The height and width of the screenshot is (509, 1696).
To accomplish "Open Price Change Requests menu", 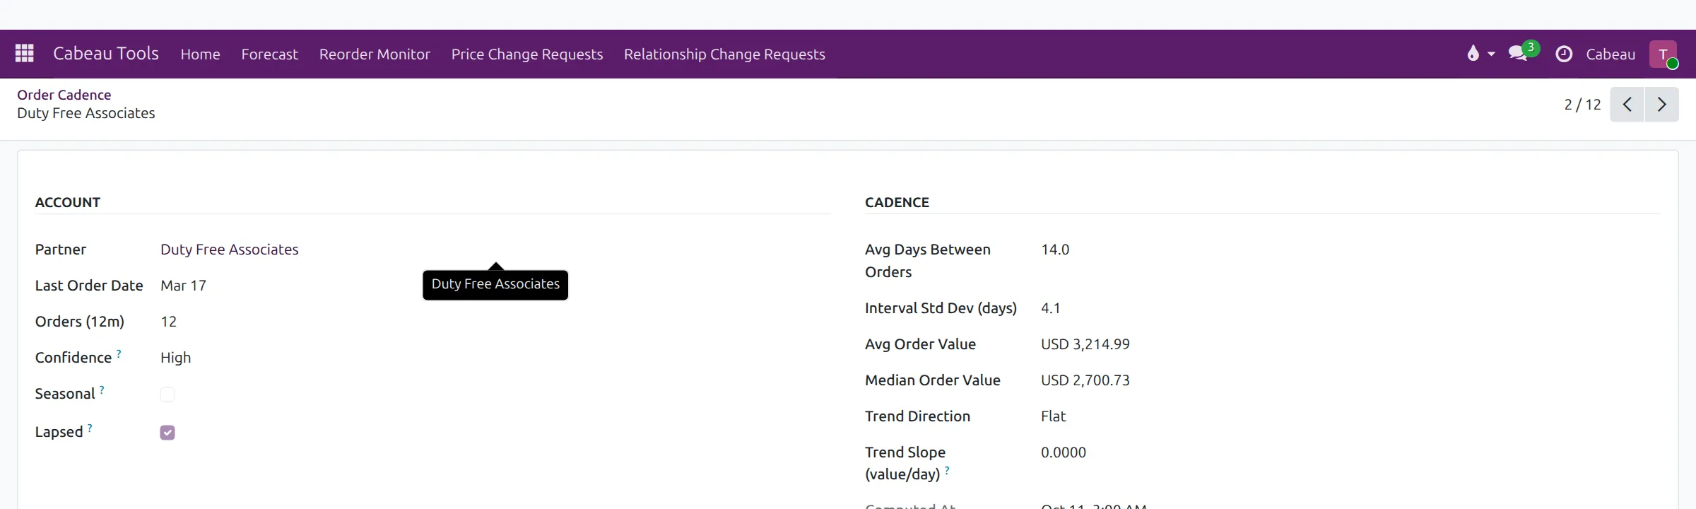I will click(527, 54).
